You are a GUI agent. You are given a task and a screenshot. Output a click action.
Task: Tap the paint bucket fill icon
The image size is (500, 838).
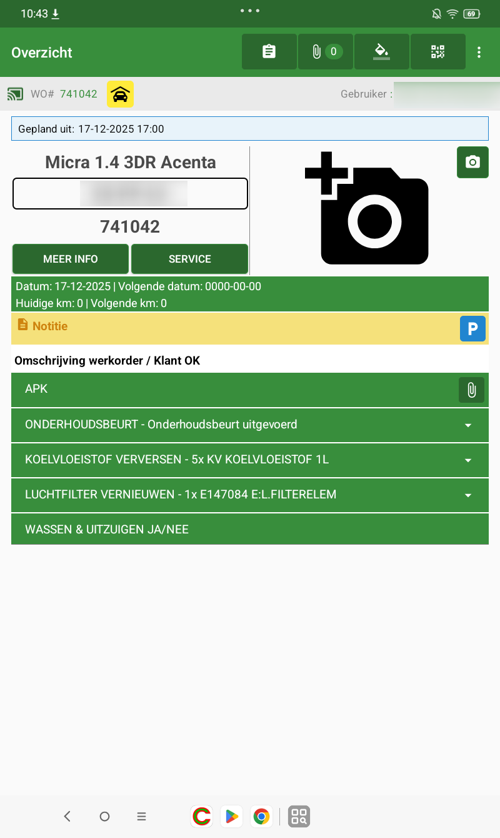(381, 52)
